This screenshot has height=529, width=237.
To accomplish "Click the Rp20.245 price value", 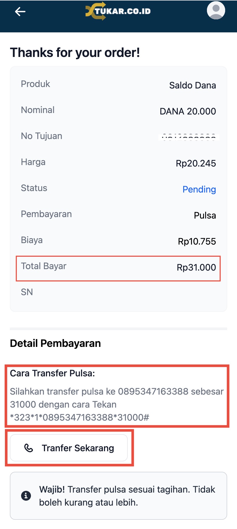I will (196, 163).
